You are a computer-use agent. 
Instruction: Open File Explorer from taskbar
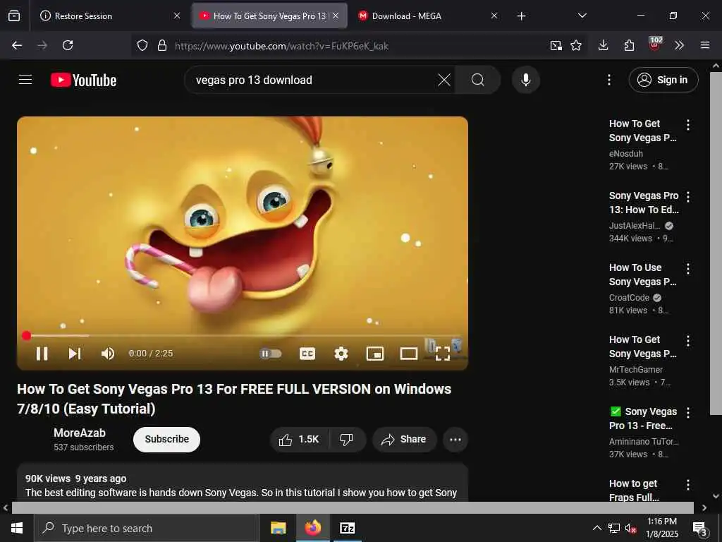(278, 528)
